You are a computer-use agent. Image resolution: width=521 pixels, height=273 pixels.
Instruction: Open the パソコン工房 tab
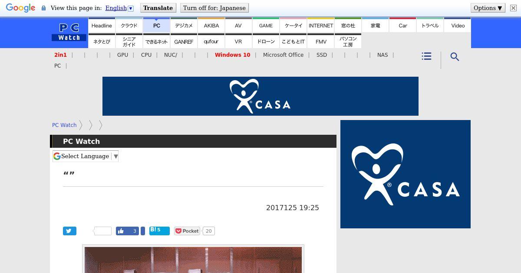[348, 41]
